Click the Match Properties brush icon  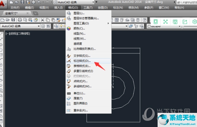[58, 20]
